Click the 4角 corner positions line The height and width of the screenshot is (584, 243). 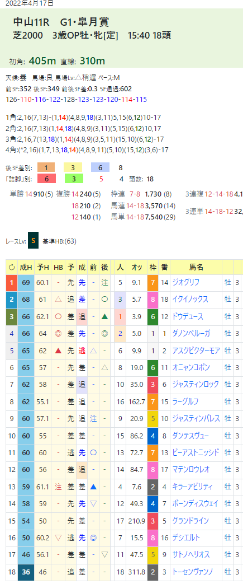click(87, 149)
